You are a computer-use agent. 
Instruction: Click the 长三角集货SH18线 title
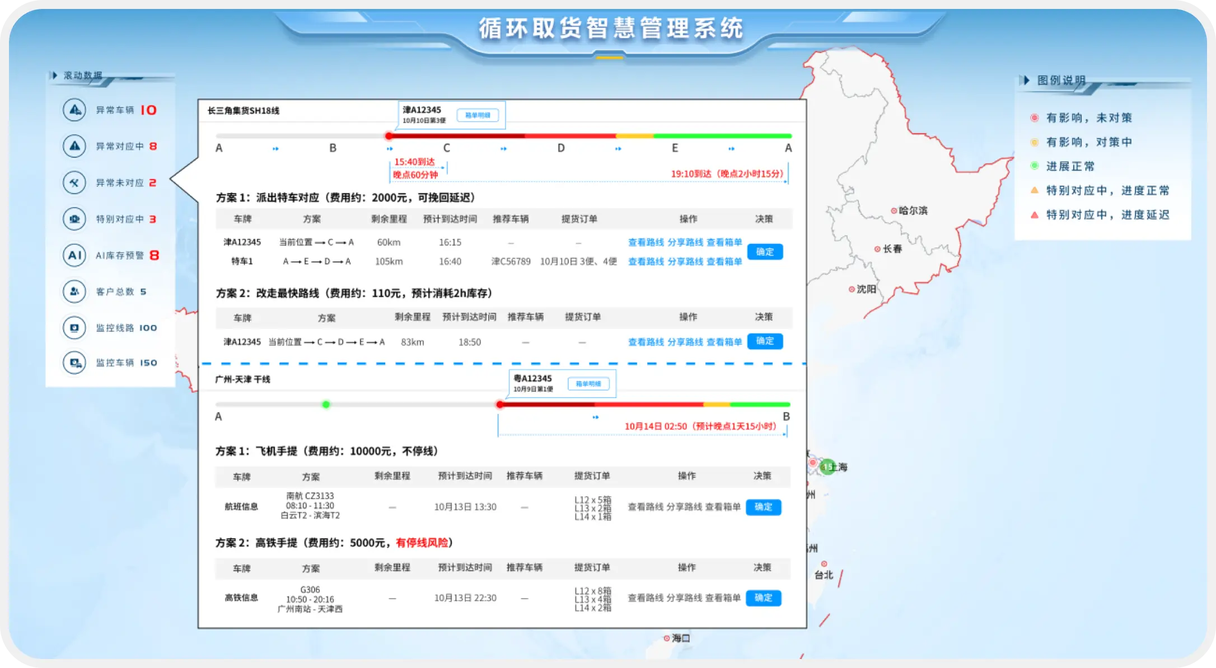244,111
